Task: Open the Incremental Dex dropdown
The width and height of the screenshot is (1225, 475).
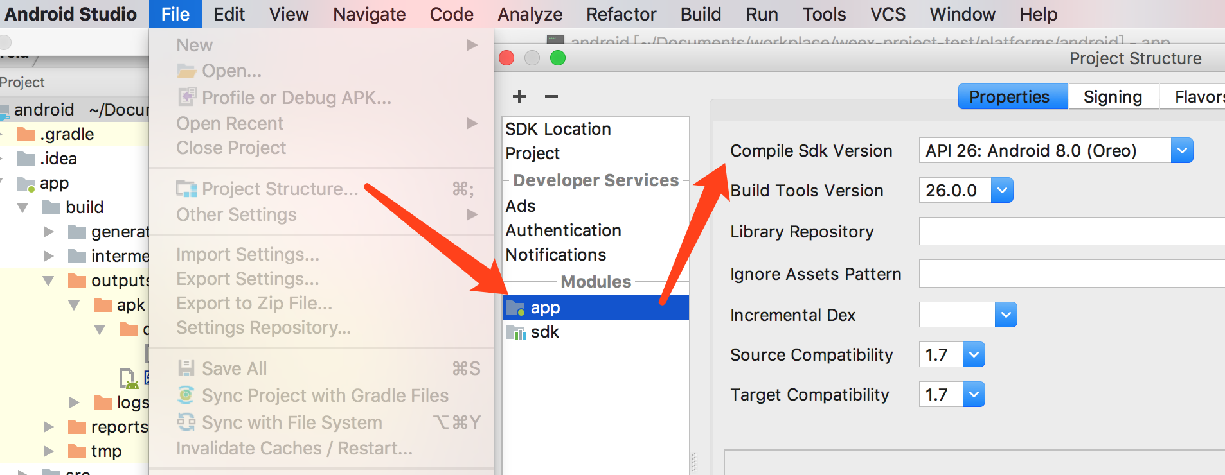Action: pyautogui.click(x=1006, y=315)
